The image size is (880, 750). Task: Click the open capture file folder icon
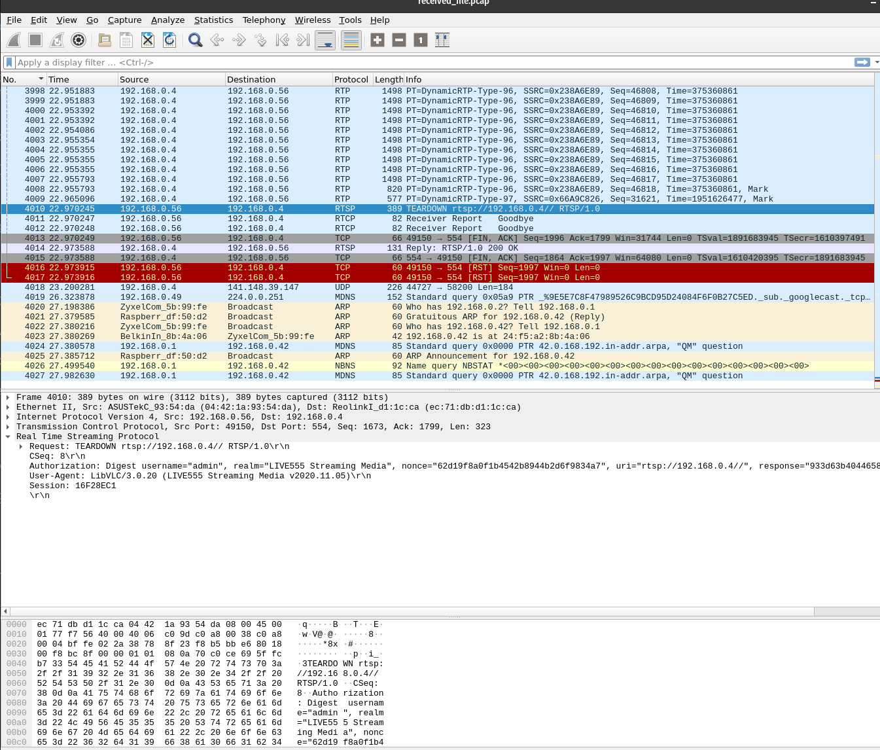pyautogui.click(x=105, y=41)
